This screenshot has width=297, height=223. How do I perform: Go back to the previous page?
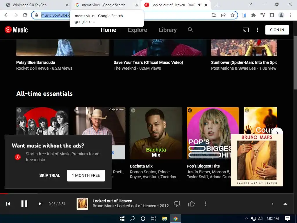6,15
